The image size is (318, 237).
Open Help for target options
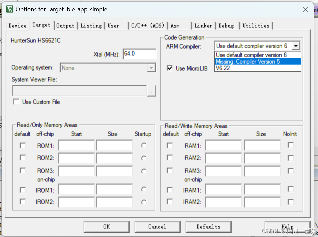(287, 227)
